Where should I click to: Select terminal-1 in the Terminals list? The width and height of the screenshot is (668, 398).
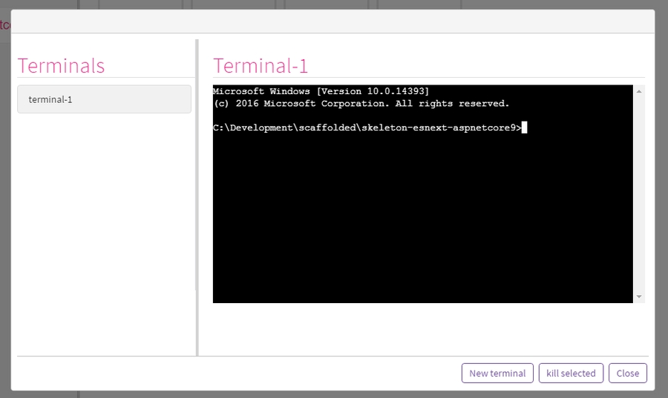coord(104,99)
